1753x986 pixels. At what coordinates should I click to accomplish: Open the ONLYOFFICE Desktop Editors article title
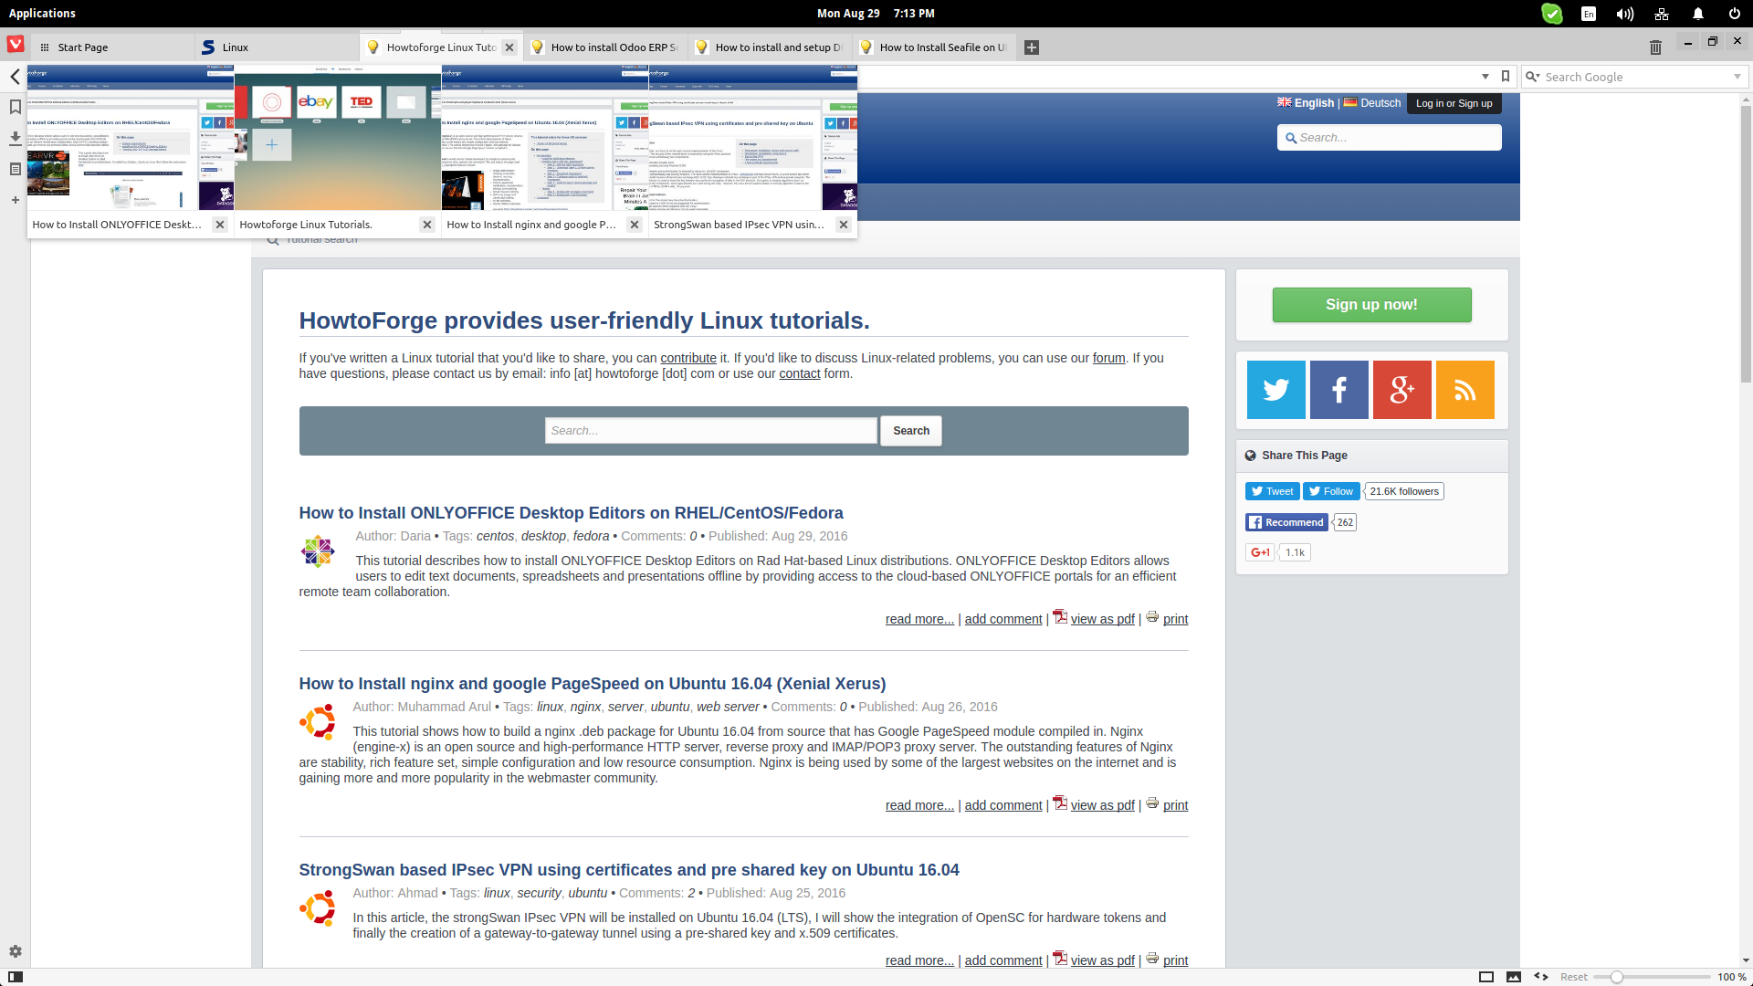571,513
